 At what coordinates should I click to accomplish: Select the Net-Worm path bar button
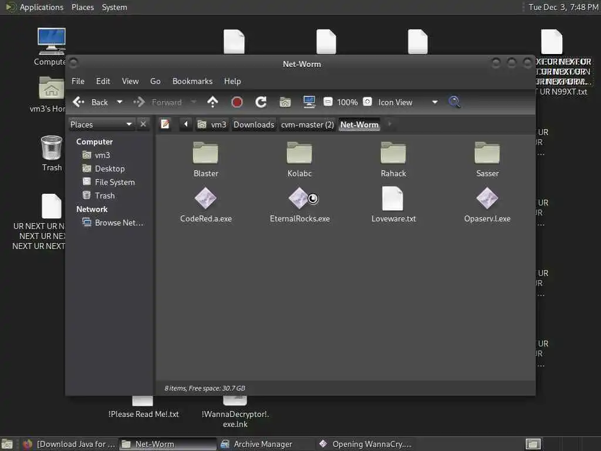tap(359, 124)
